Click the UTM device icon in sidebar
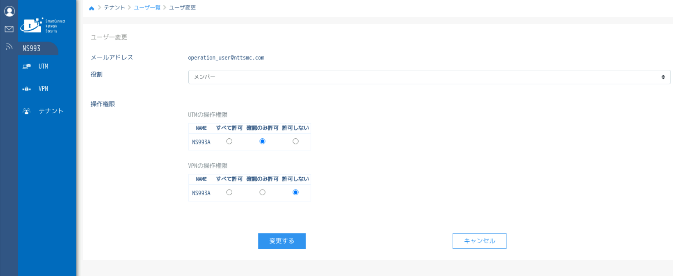Screen dimensions: 673x276 coord(26,66)
